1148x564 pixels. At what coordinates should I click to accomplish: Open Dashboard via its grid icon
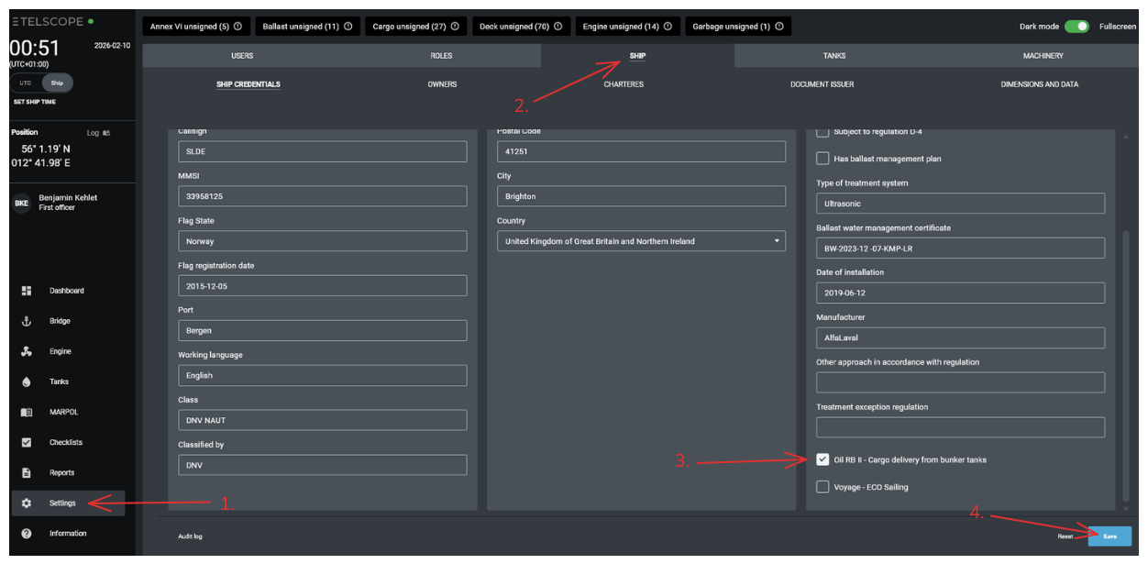click(x=27, y=291)
